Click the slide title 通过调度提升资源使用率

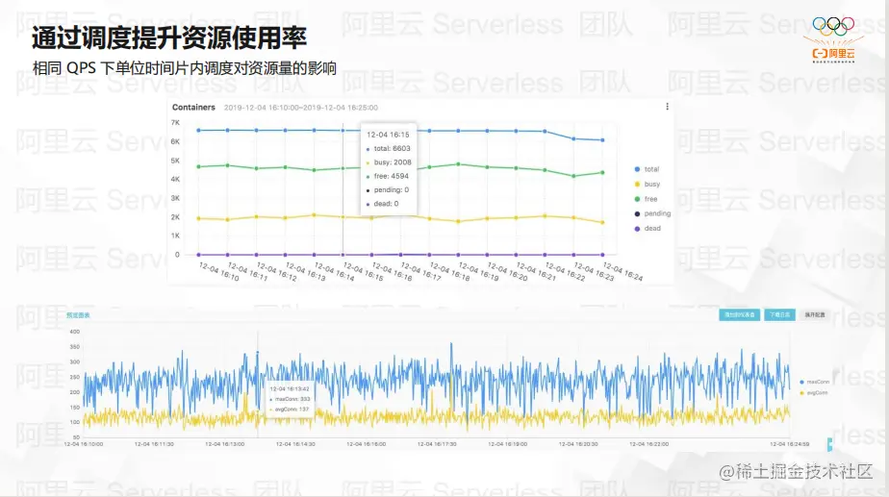[x=169, y=37]
